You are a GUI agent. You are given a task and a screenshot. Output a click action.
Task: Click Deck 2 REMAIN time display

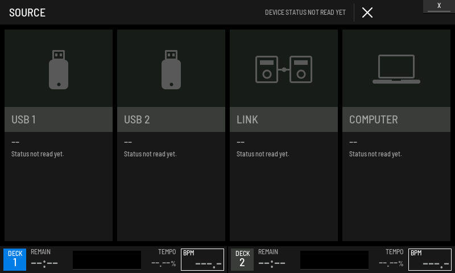[272, 263]
